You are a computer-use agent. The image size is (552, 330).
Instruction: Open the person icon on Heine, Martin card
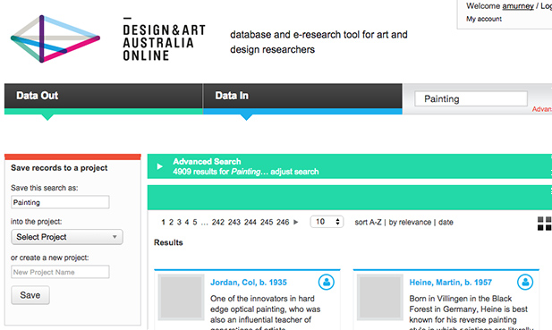coord(525,282)
